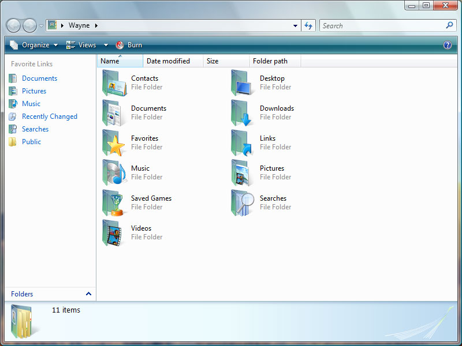Open the Pictures link in Favorite Links
462x346 pixels.
(x=34, y=91)
